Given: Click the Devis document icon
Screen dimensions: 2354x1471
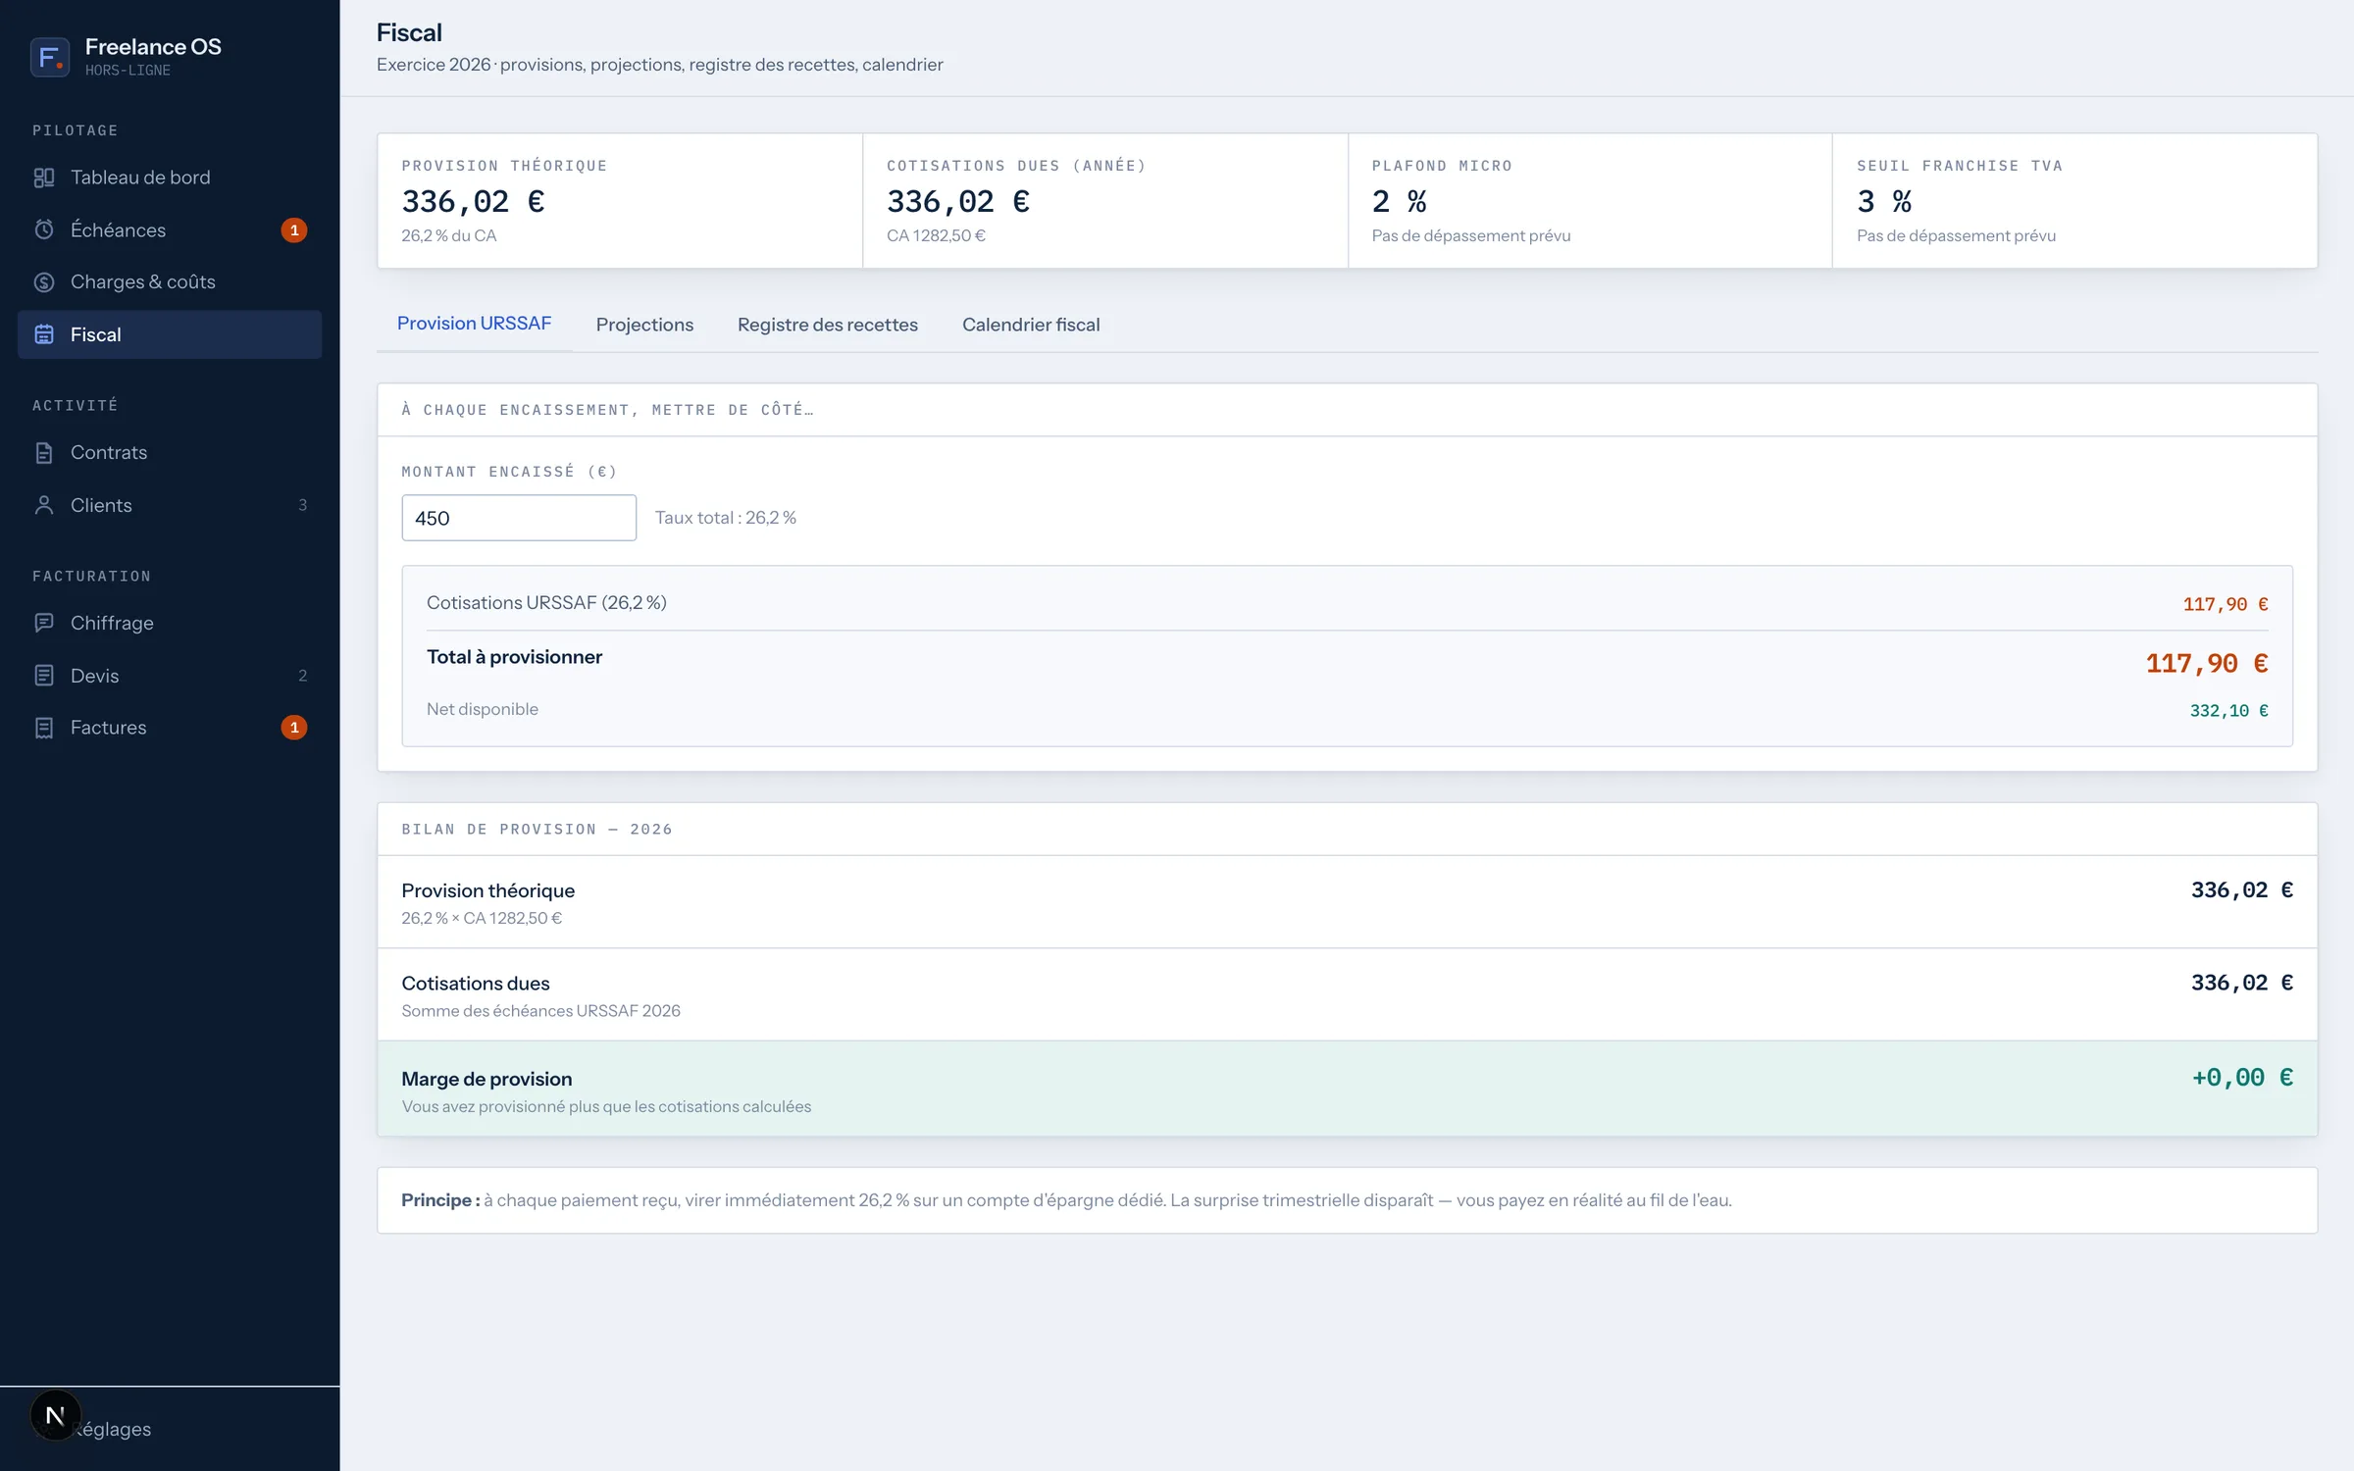Looking at the screenshot, I should 44,676.
